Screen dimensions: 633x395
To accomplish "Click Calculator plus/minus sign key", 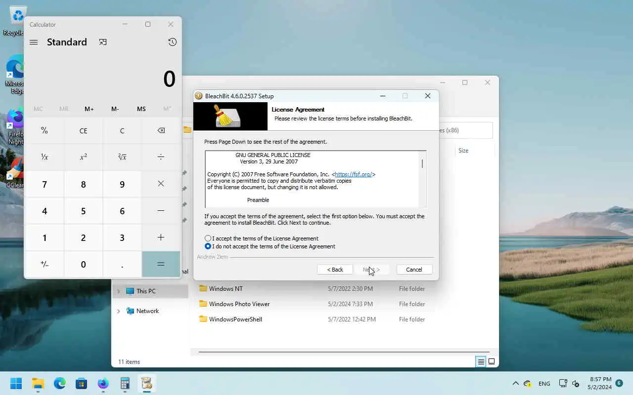I will pyautogui.click(x=45, y=264).
